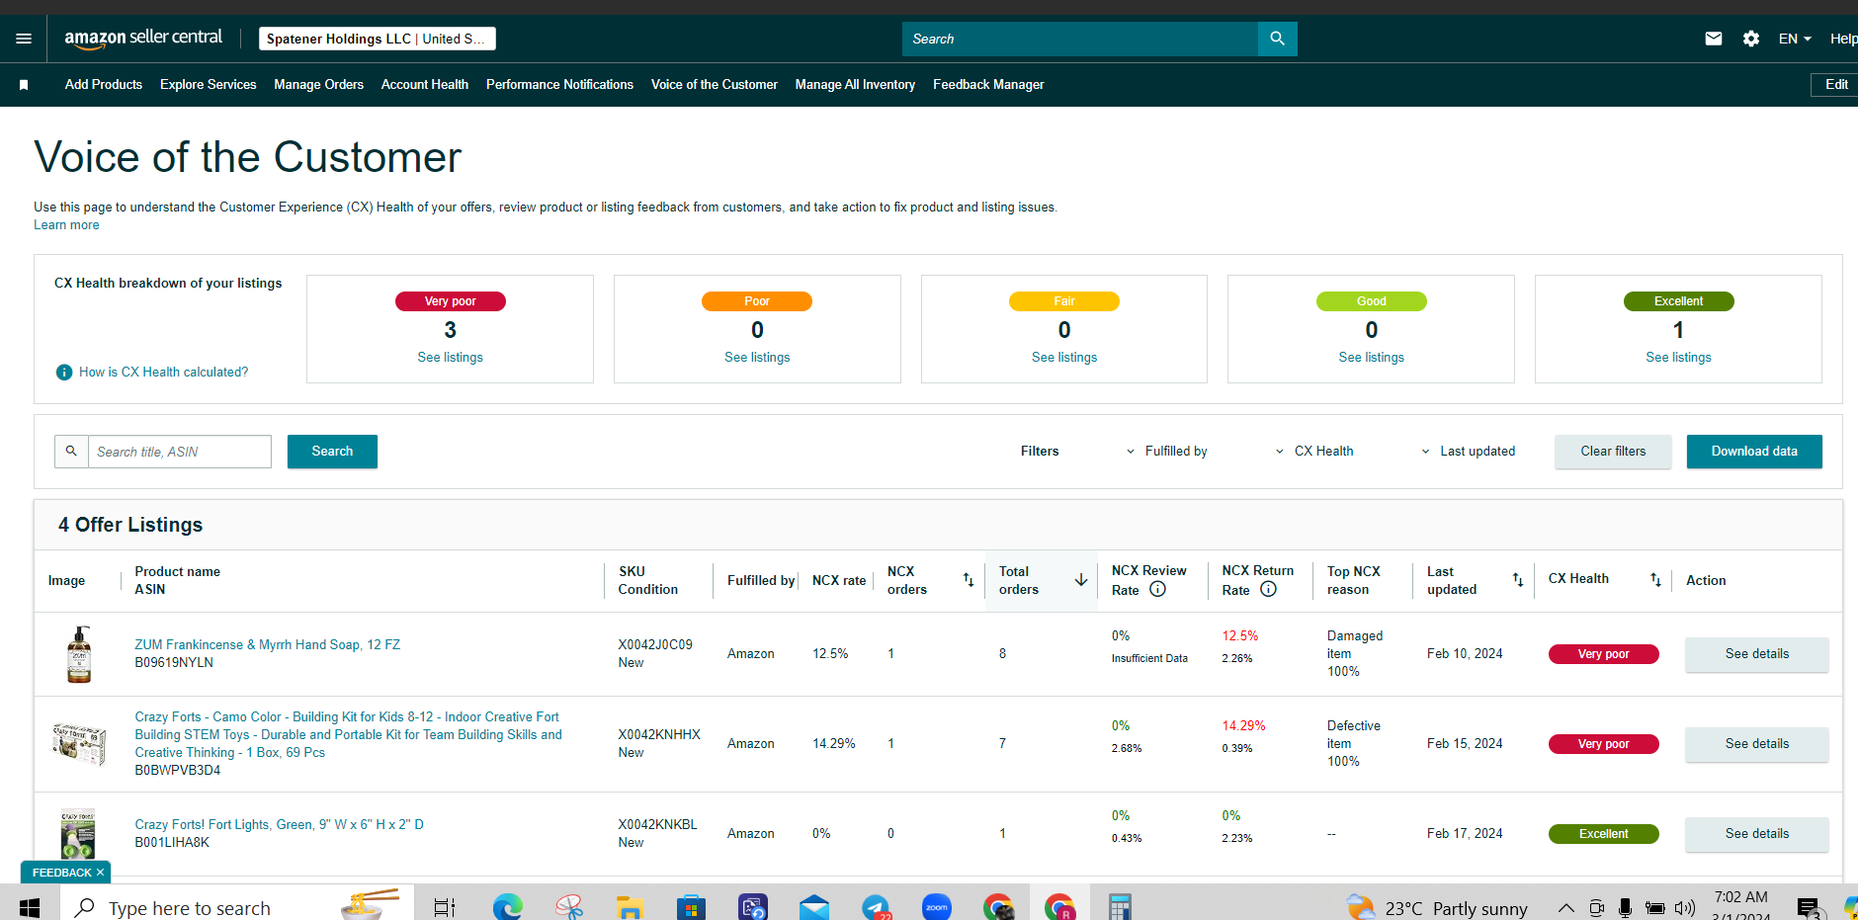Open How is CX Health calculated link
This screenshot has height=920, width=1858.
point(164,373)
